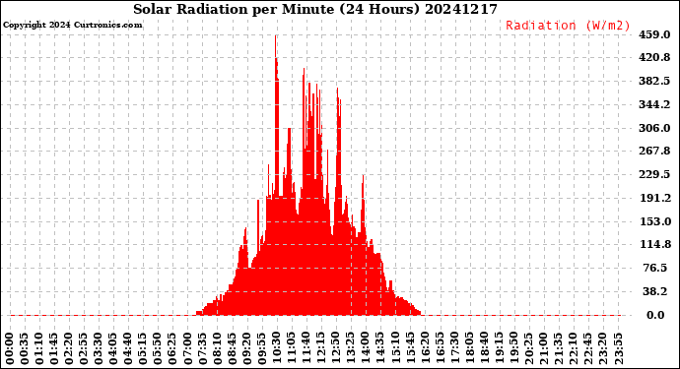Click the 459.0 y-axis value
Image resolution: width=680 pixels, height=369 pixels.
(654, 34)
